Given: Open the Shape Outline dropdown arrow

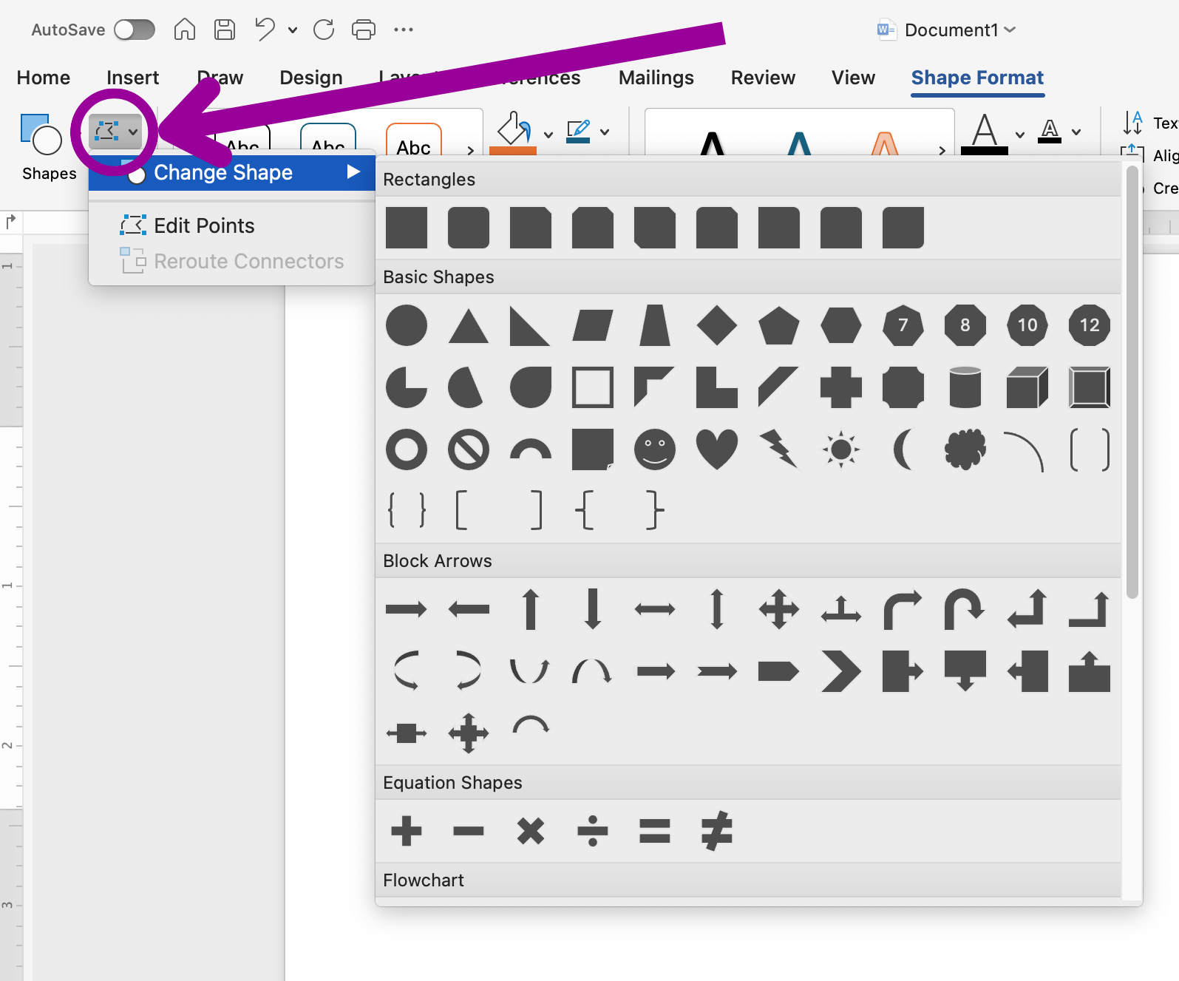Looking at the screenshot, I should click(x=605, y=132).
